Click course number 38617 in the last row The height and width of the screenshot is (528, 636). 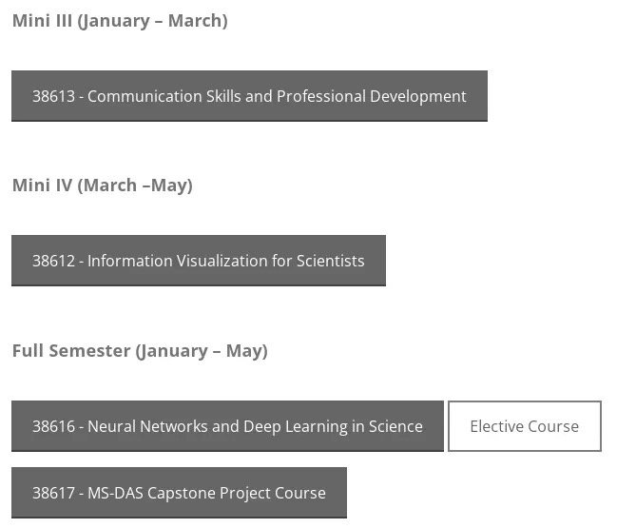pos(53,493)
